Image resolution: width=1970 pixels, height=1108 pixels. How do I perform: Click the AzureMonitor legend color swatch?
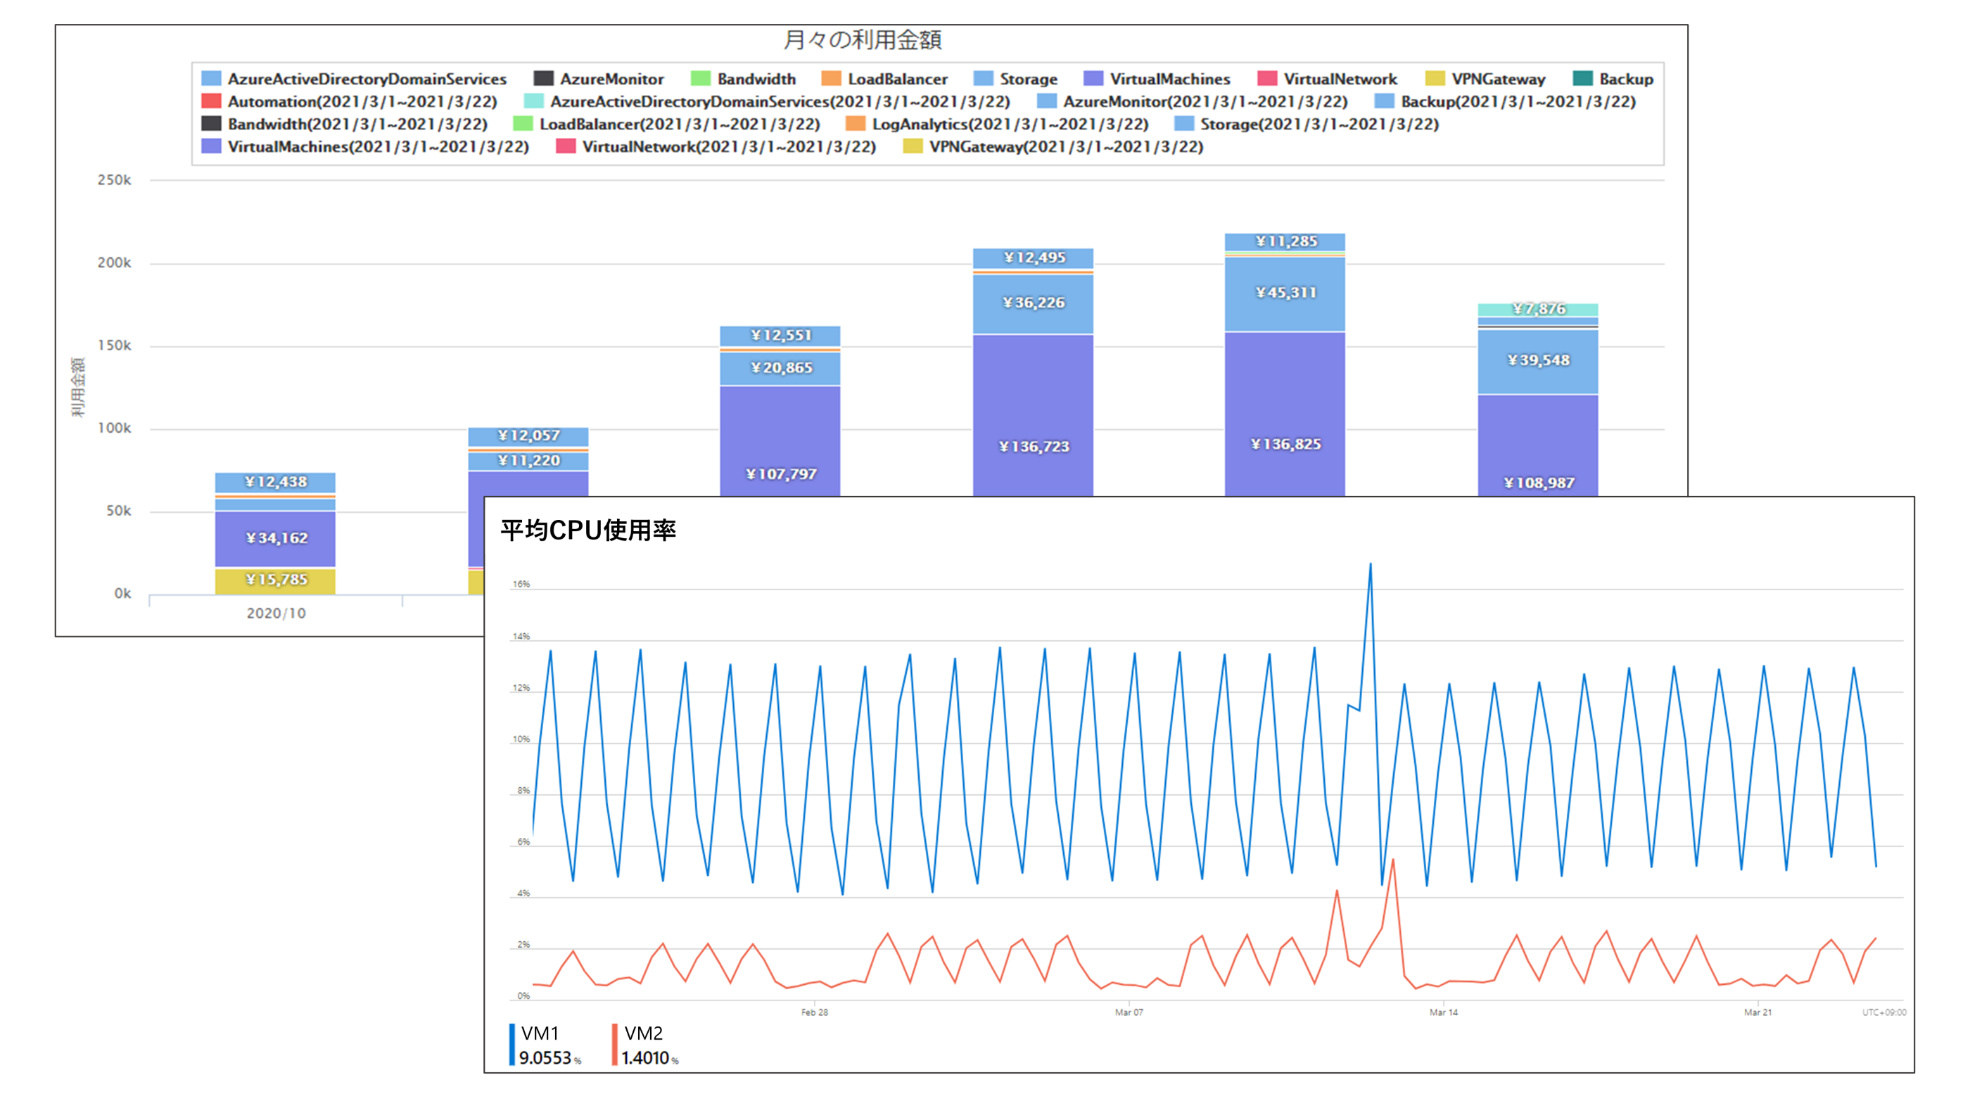(x=543, y=79)
